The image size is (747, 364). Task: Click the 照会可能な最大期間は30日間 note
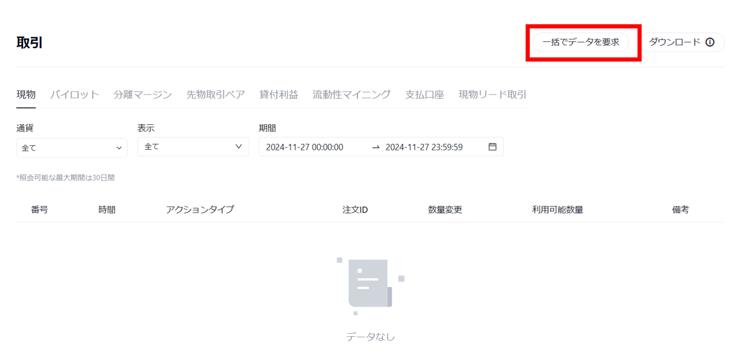click(x=66, y=178)
